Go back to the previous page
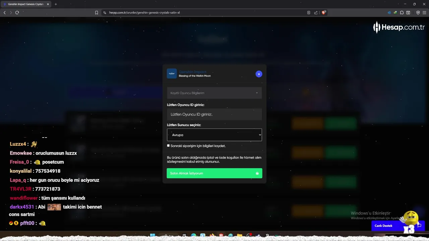This screenshot has width=429, height=241. click(5, 12)
